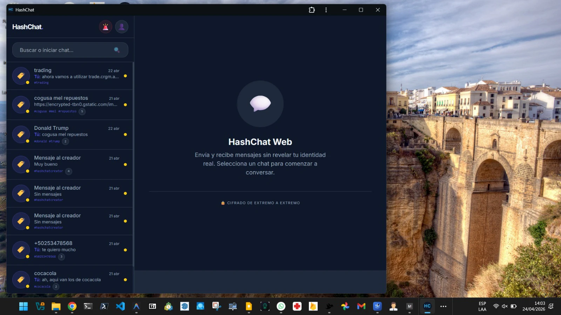Click the cogusa mel repuestos tag avatar
Screen dimensions: 561x315
pyautogui.click(x=21, y=105)
